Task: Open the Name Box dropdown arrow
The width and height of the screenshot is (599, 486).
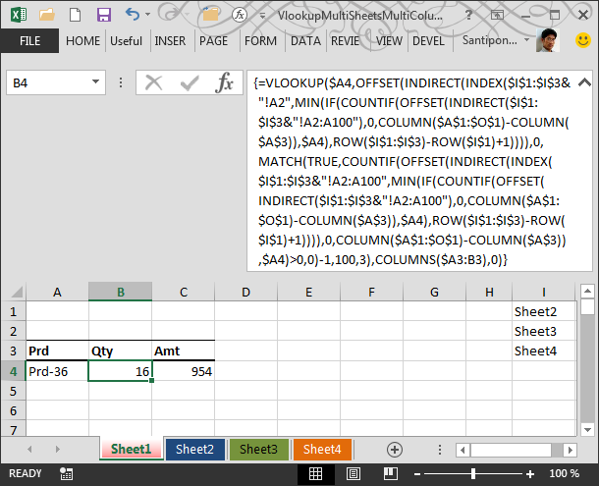Action: pos(117,83)
